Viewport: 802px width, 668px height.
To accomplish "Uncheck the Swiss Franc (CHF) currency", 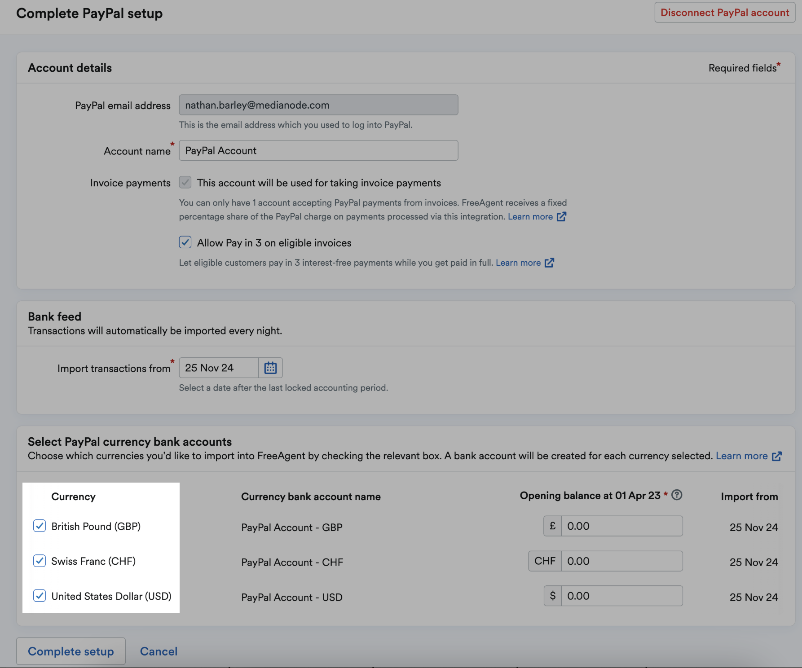I will (x=40, y=561).
